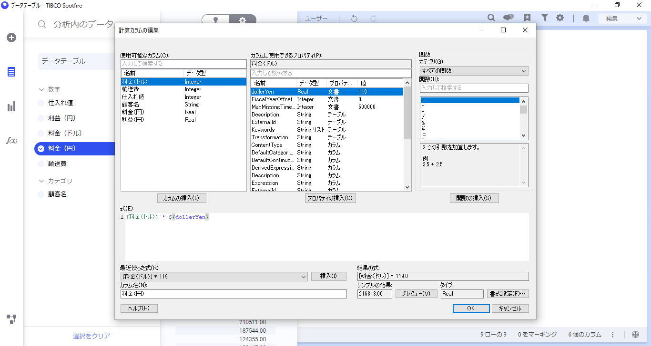Screen dimensions: 651x346
Task: Select the 仕入れ値 column circle in data panel
Action: 41,103
